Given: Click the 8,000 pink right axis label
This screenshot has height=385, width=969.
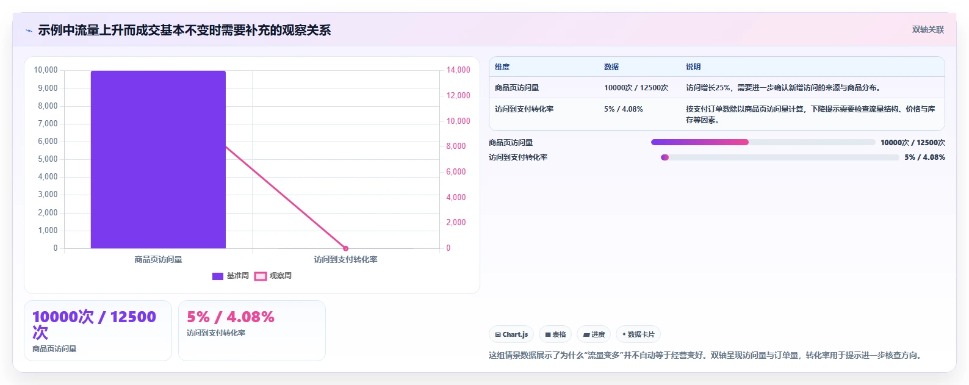Looking at the screenshot, I should point(456,146).
